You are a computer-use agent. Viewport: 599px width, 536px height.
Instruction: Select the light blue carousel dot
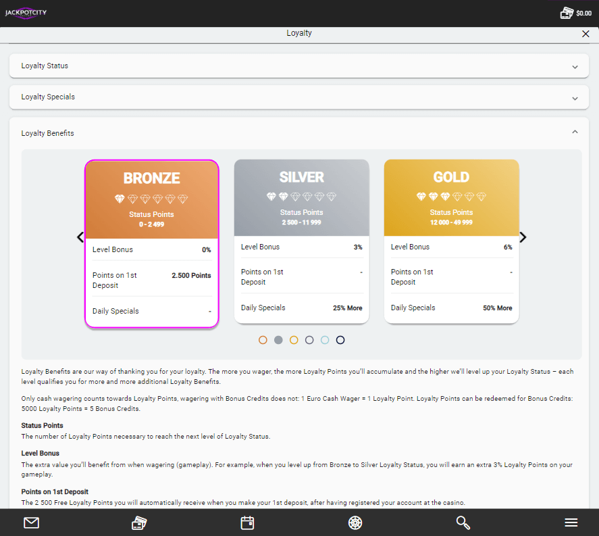[x=325, y=340]
